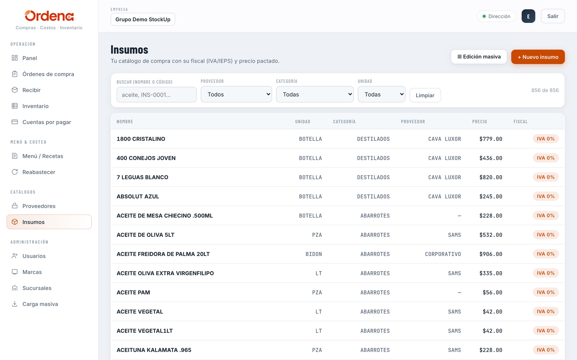Open the Unidad filter dropdown
Image resolution: width=577 pixels, height=360 pixels.
pyautogui.click(x=381, y=94)
